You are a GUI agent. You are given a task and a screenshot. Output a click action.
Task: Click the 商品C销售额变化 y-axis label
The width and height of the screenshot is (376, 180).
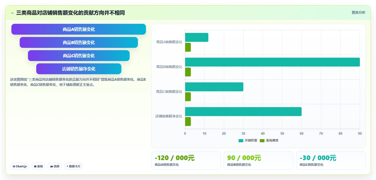pos(169,92)
